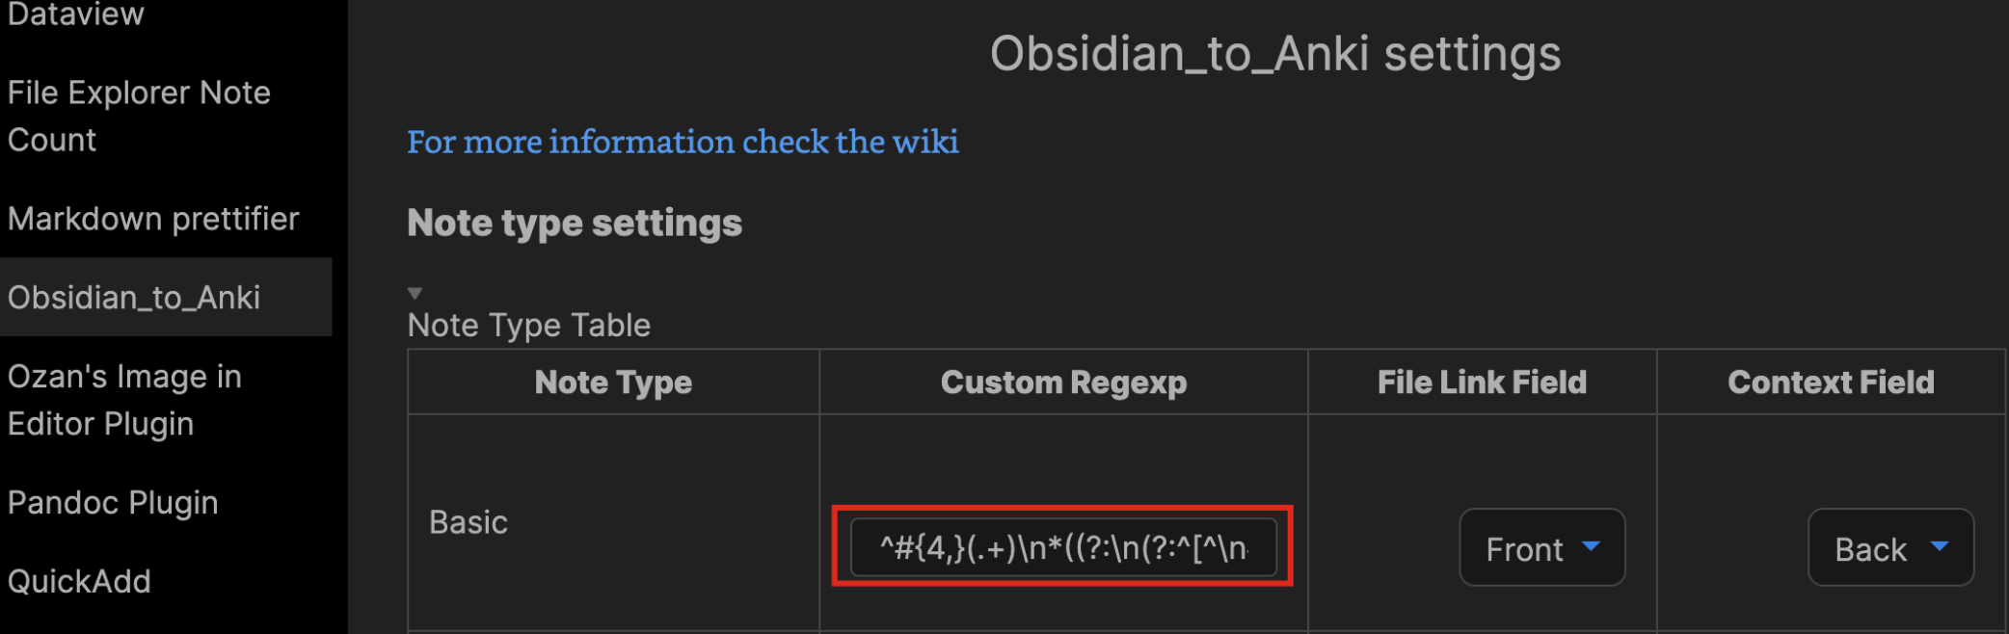Click the Front dropdown chevron icon
The image size is (2009, 634).
pyautogui.click(x=1592, y=547)
